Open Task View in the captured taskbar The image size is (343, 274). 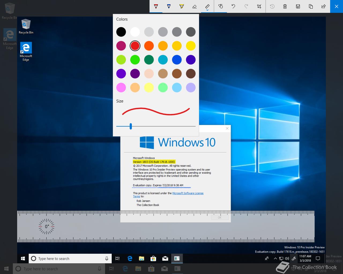[117, 258]
